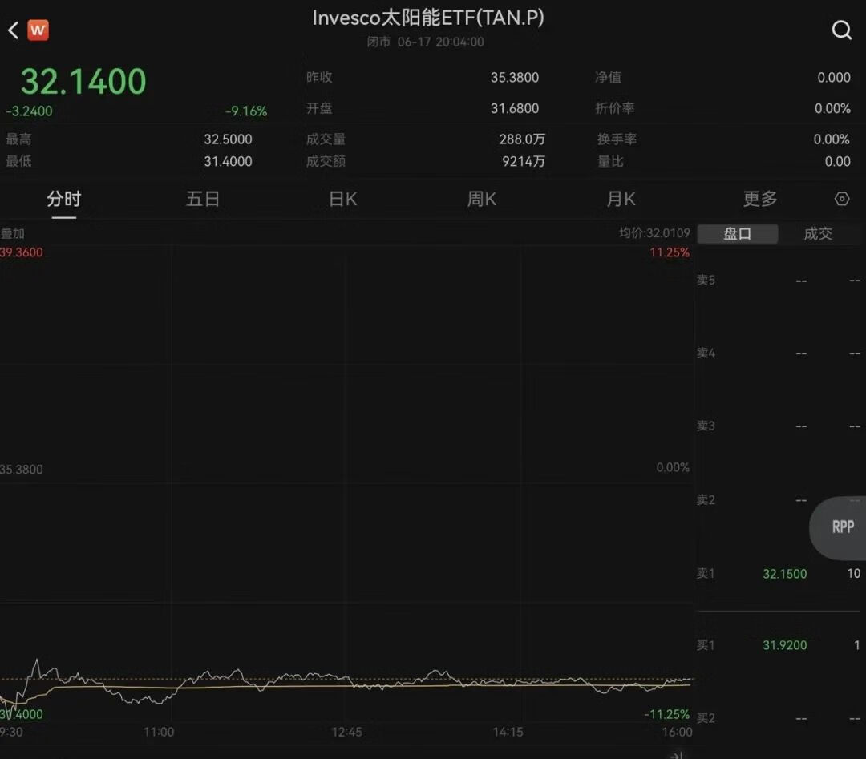Click the 最高 value 32.5000

click(228, 139)
